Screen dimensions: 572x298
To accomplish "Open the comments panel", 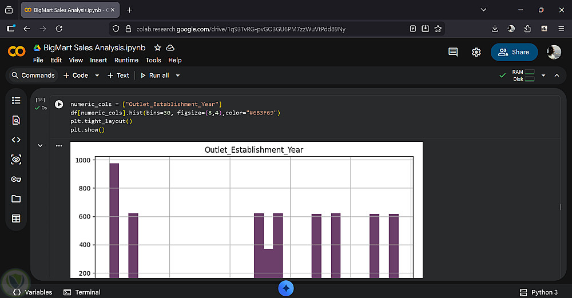I will point(453,52).
